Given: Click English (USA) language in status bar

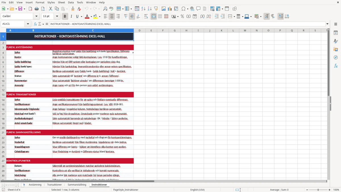Looking at the screenshot, I should pyautogui.click(x=197, y=190).
